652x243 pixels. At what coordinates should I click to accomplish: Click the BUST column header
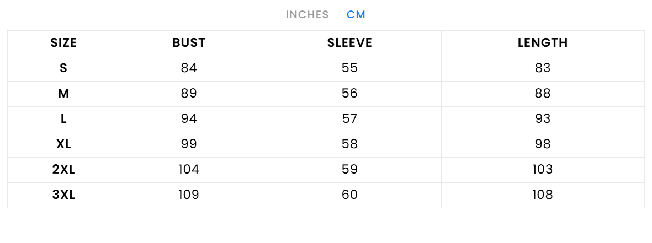tap(189, 43)
